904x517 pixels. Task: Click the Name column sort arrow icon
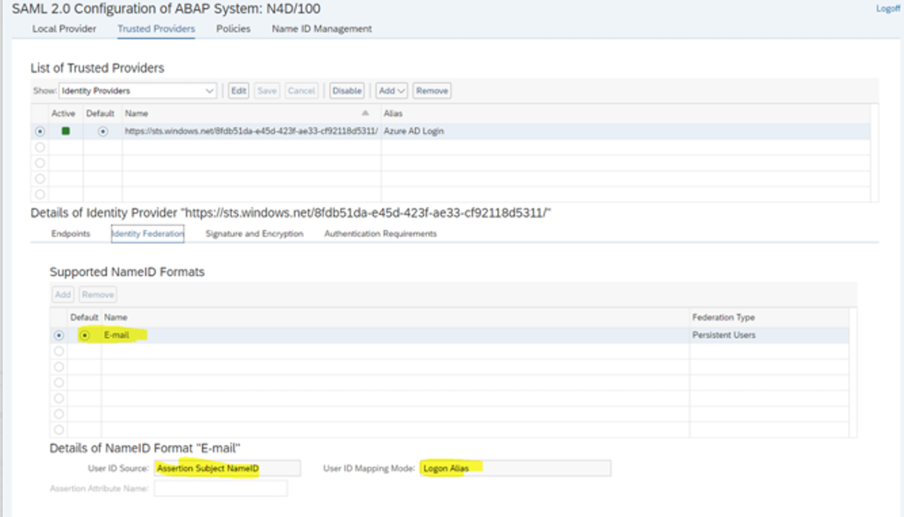(x=365, y=114)
